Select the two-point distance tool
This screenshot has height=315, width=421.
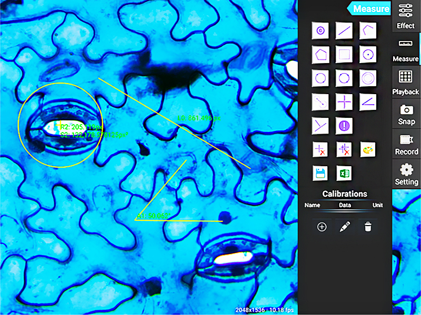click(x=320, y=102)
